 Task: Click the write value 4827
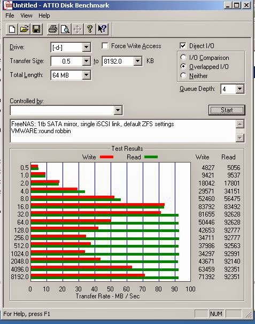(208, 167)
